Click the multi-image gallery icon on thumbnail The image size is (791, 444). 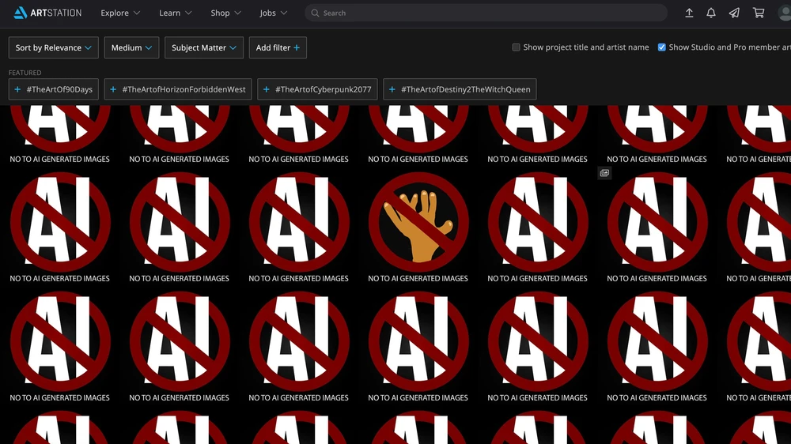[604, 173]
